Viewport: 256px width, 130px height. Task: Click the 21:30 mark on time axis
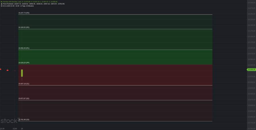2,129
